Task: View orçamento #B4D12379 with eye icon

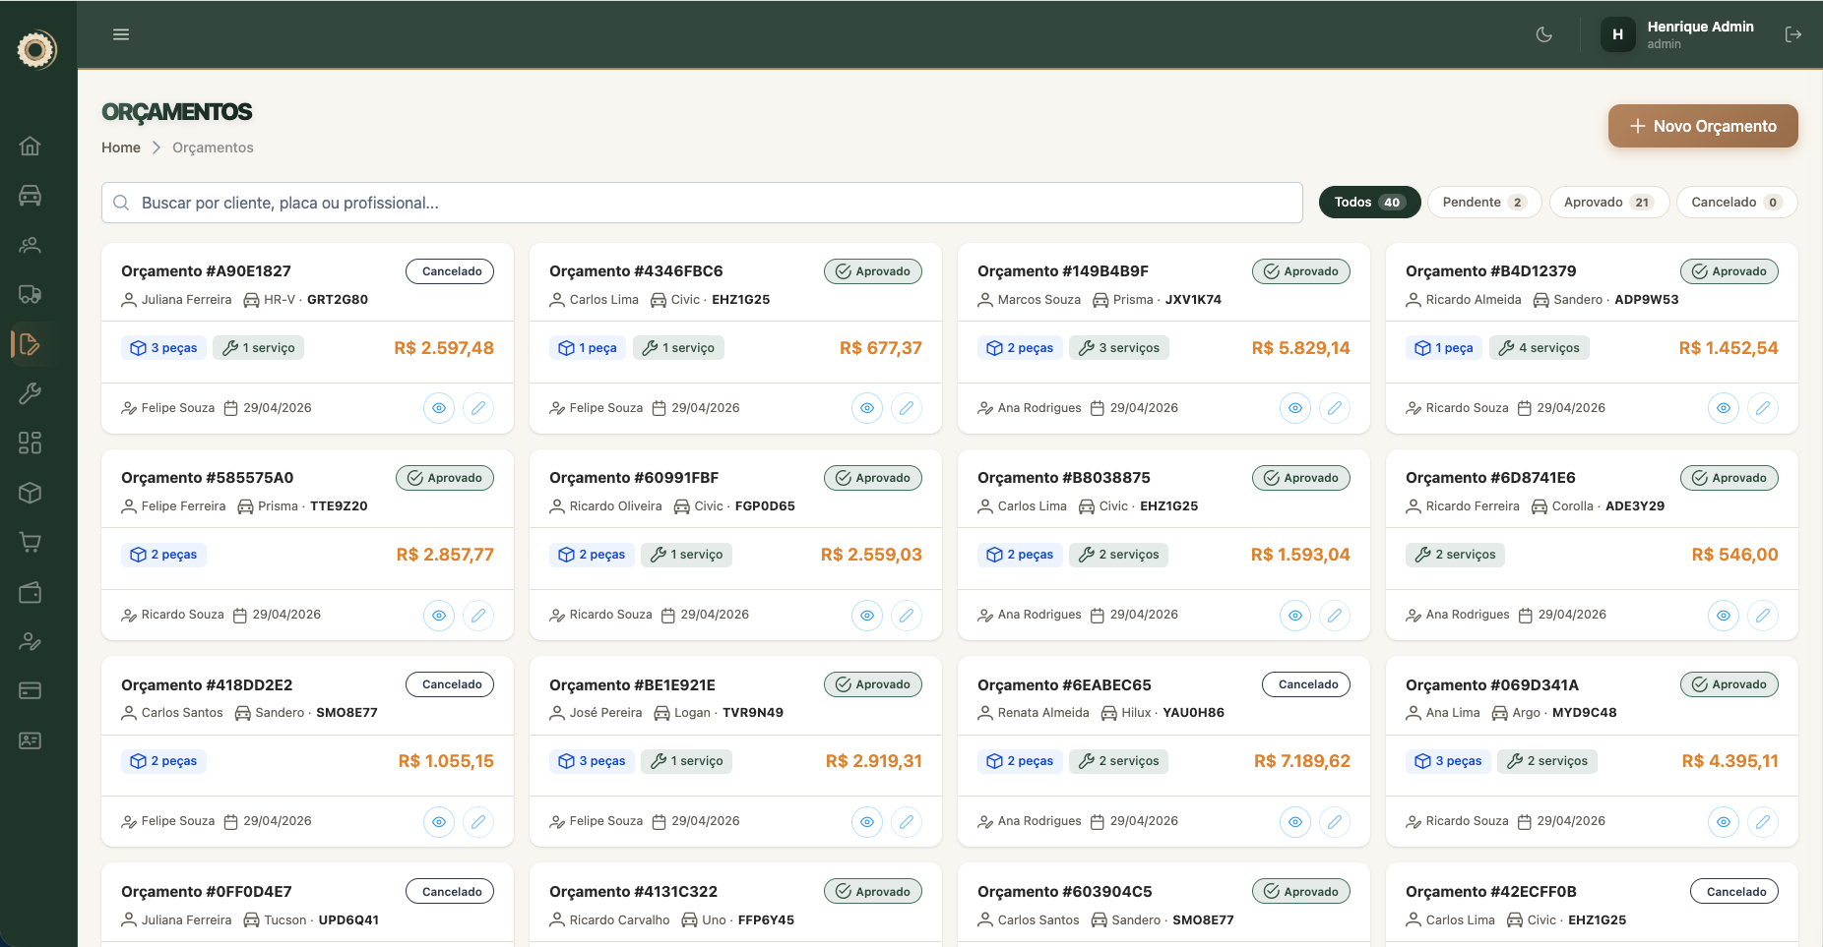Action: tap(1724, 408)
